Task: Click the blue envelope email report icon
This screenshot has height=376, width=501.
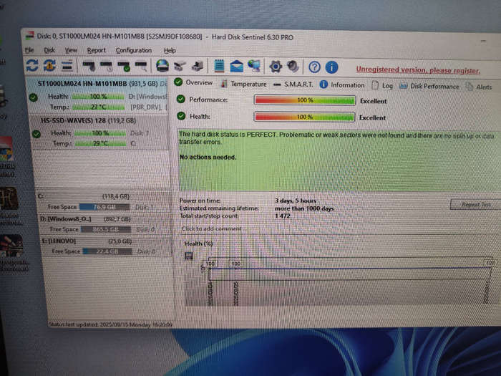Action: 236,67
